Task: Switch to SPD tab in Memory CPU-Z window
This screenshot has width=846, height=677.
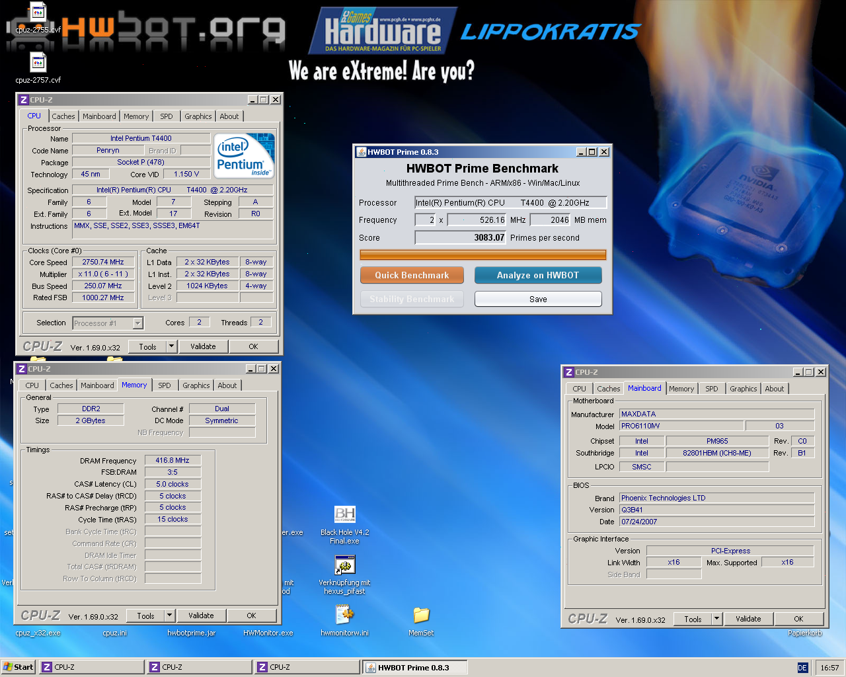Action: point(165,385)
